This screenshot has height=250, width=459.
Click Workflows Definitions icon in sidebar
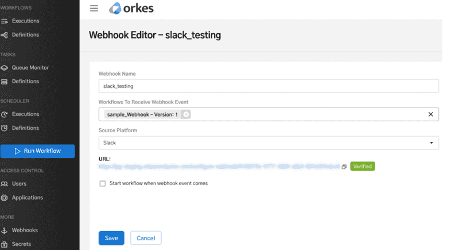pos(4,35)
